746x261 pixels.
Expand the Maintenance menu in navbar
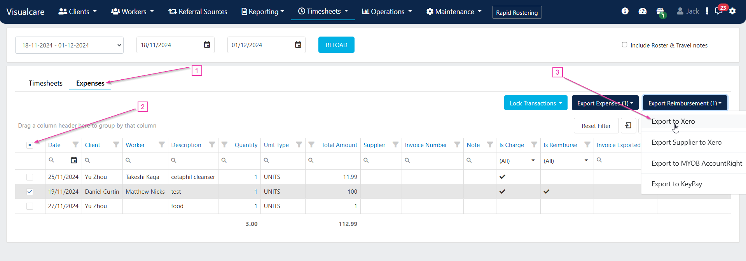[454, 12]
